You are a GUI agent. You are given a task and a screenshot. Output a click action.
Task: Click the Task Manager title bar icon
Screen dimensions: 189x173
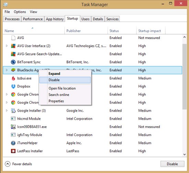pyautogui.click(x=5, y=4)
